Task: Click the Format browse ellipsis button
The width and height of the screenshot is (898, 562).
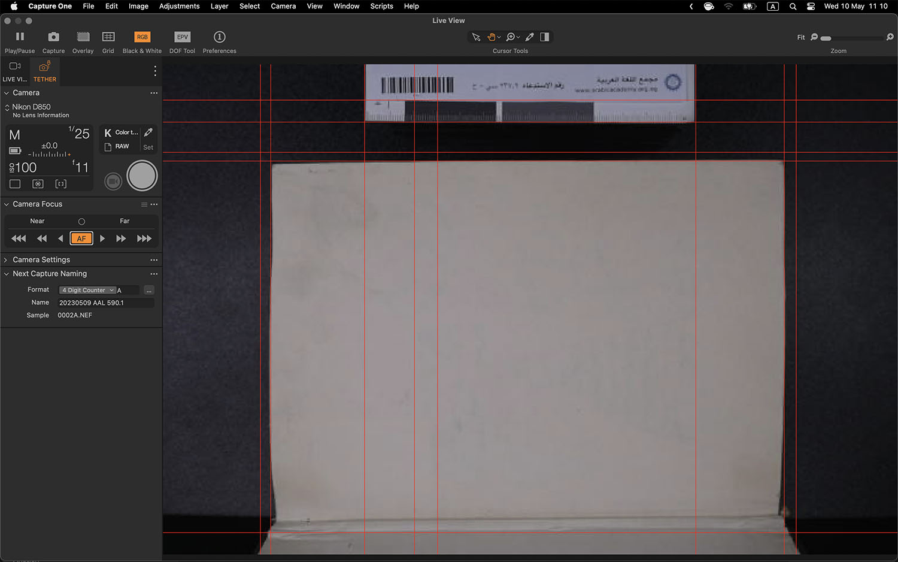Action: click(149, 291)
